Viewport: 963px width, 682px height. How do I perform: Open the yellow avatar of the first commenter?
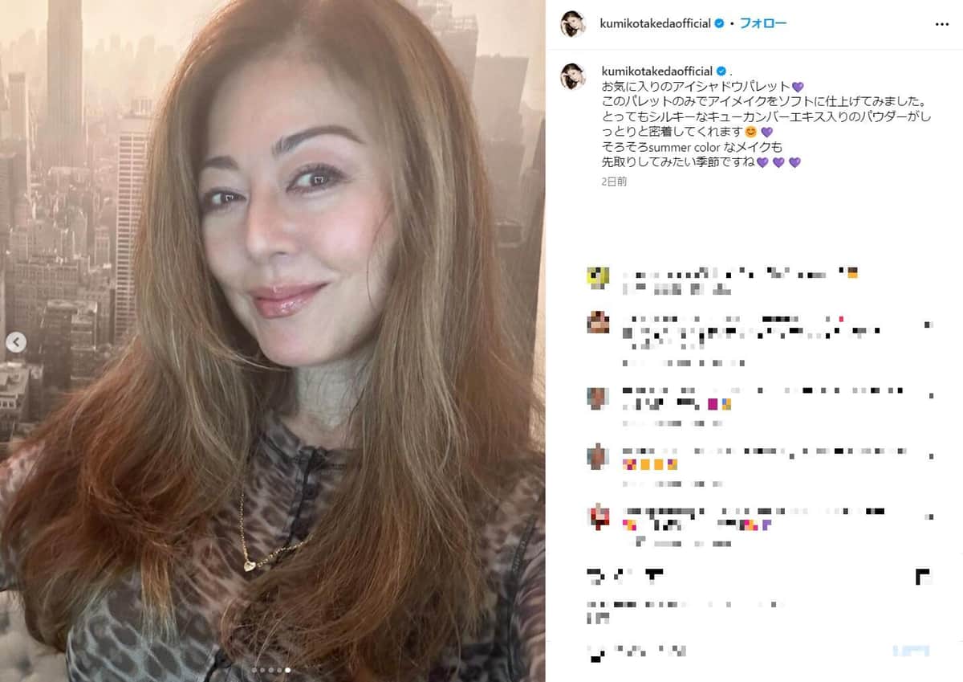click(x=598, y=277)
